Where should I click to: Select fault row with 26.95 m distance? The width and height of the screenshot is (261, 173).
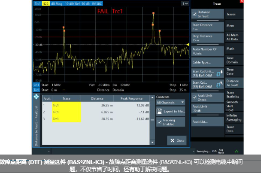click(96, 105)
